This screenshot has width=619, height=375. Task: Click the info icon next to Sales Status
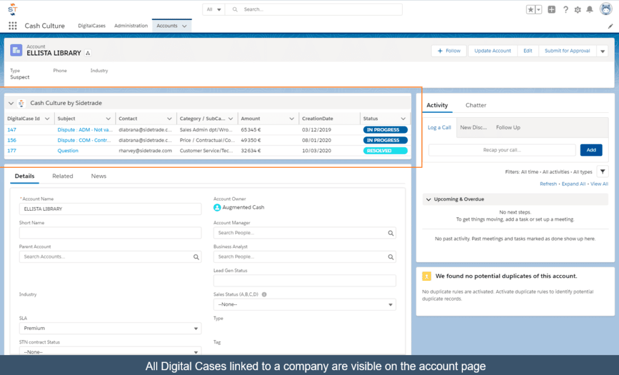(x=264, y=294)
